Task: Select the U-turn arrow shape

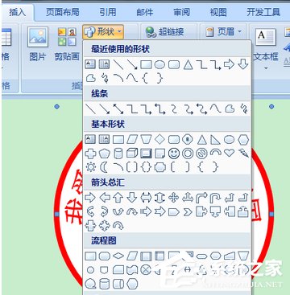Action: pos(216,198)
